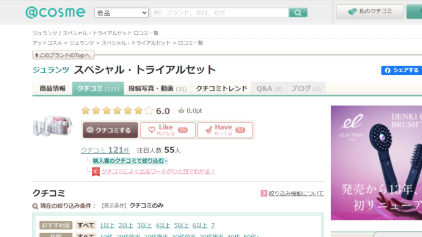Viewport: 422px width, 237px height.
Task: Click the pink question mark help icon
Action: pyautogui.click(x=264, y=193)
